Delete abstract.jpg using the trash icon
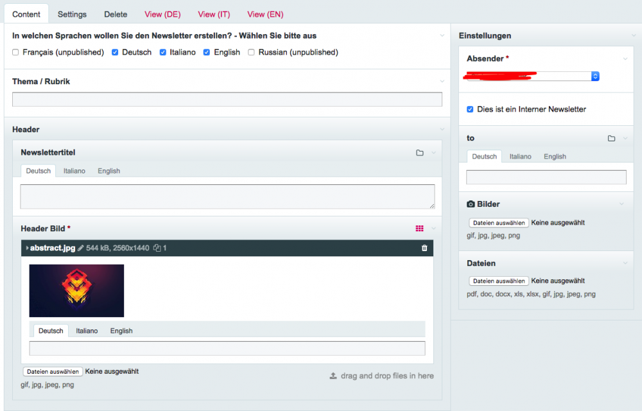The width and height of the screenshot is (642, 411). point(424,248)
